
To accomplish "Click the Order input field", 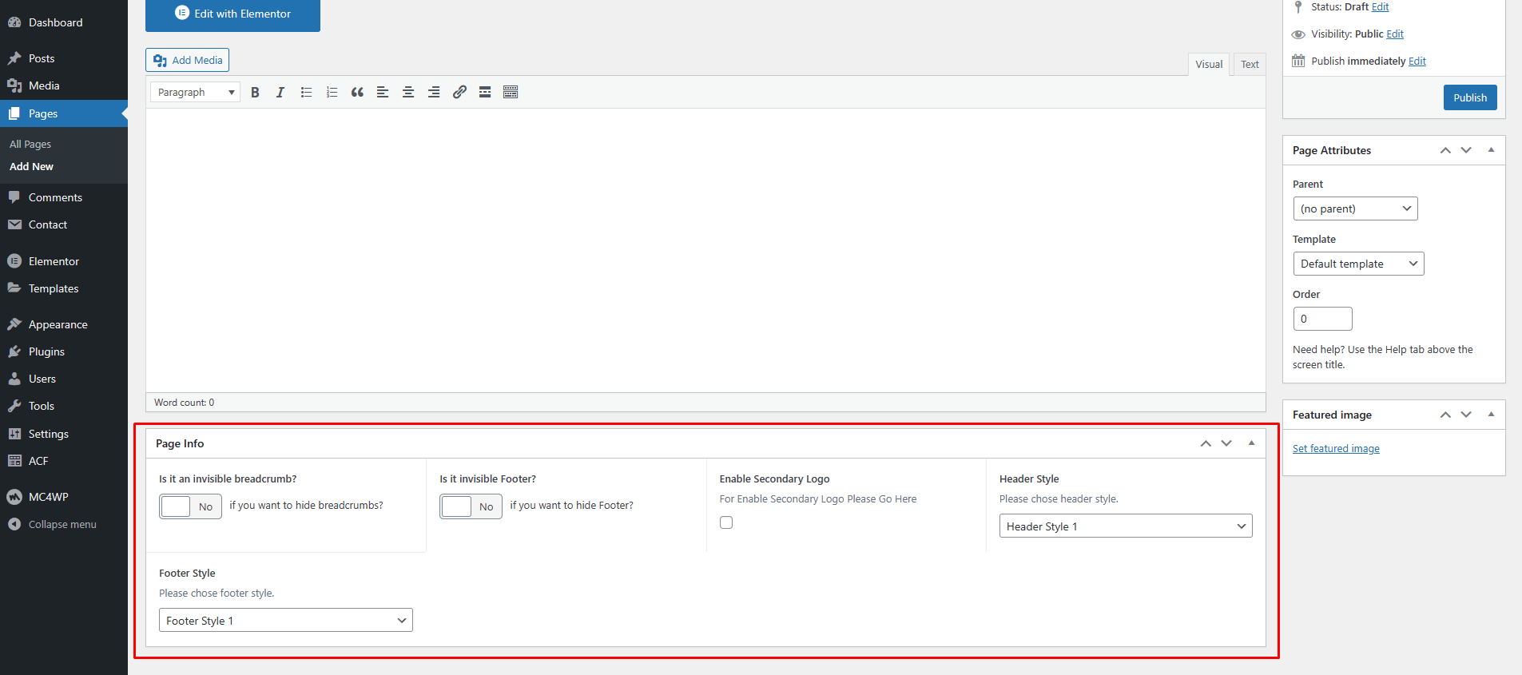I will (1322, 319).
